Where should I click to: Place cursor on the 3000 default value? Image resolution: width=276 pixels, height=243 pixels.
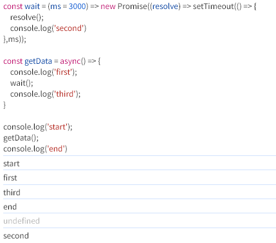click(77, 6)
